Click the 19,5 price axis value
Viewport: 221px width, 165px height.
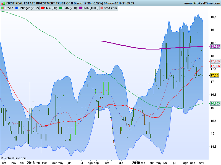click(214, 17)
